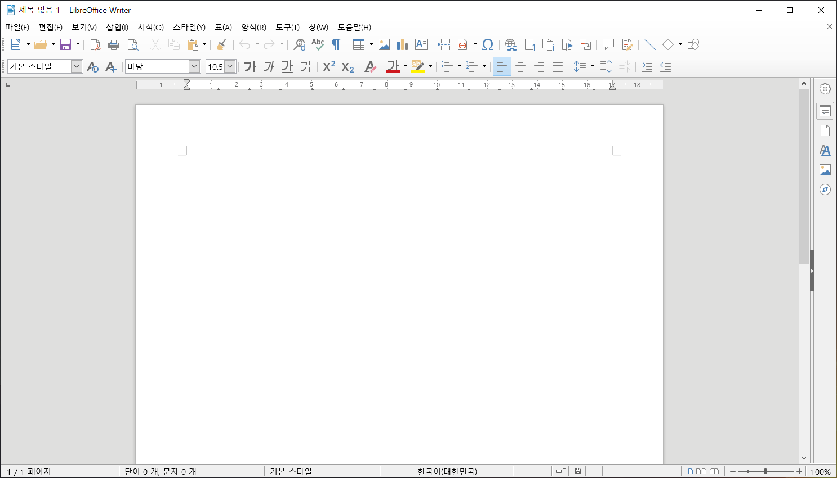Justify paragraph icon

(x=558, y=66)
